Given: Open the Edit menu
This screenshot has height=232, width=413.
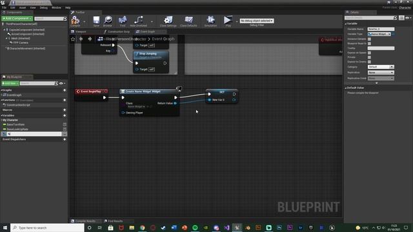Looking at the screenshot, I should coord(13,8).
